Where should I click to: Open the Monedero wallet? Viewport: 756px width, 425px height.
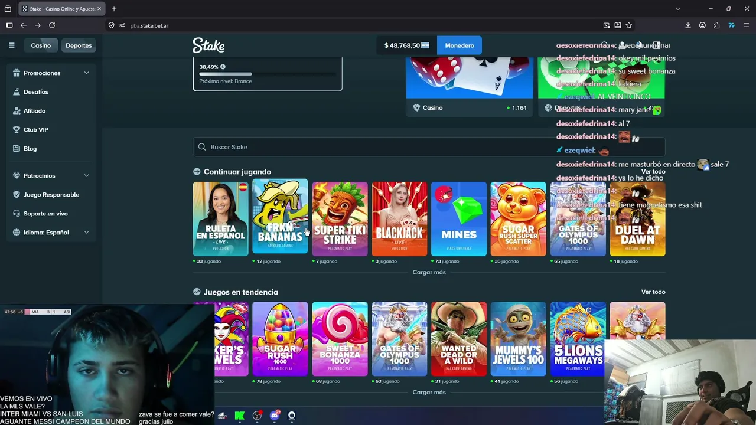pyautogui.click(x=460, y=45)
